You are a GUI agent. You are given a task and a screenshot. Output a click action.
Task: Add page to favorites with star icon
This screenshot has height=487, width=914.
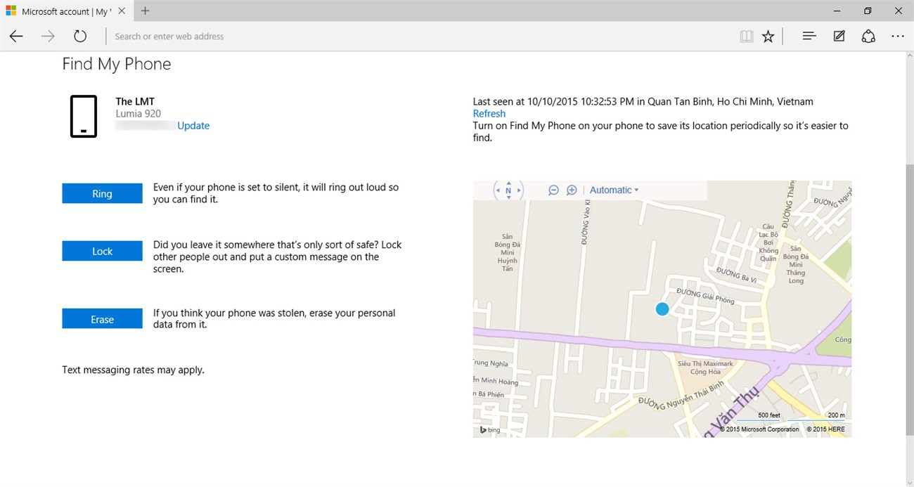pos(768,37)
